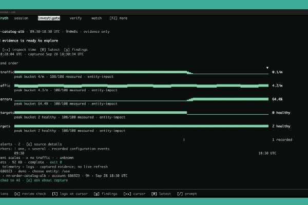Activate the [/] prompt shortcut
Screen dimensions: 308x205
(187, 194)
